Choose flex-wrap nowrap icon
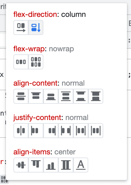The width and height of the screenshot is (131, 185). [x=21, y=62]
